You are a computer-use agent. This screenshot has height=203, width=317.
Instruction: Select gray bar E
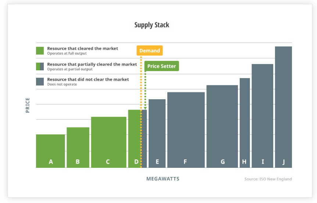[157, 133]
